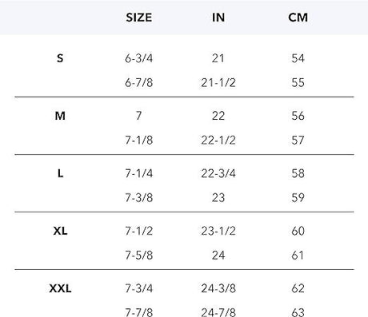Click hat size 7-5/8 cell

point(139,256)
